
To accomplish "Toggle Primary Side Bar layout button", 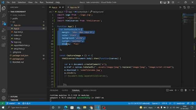I will [161, 2].
